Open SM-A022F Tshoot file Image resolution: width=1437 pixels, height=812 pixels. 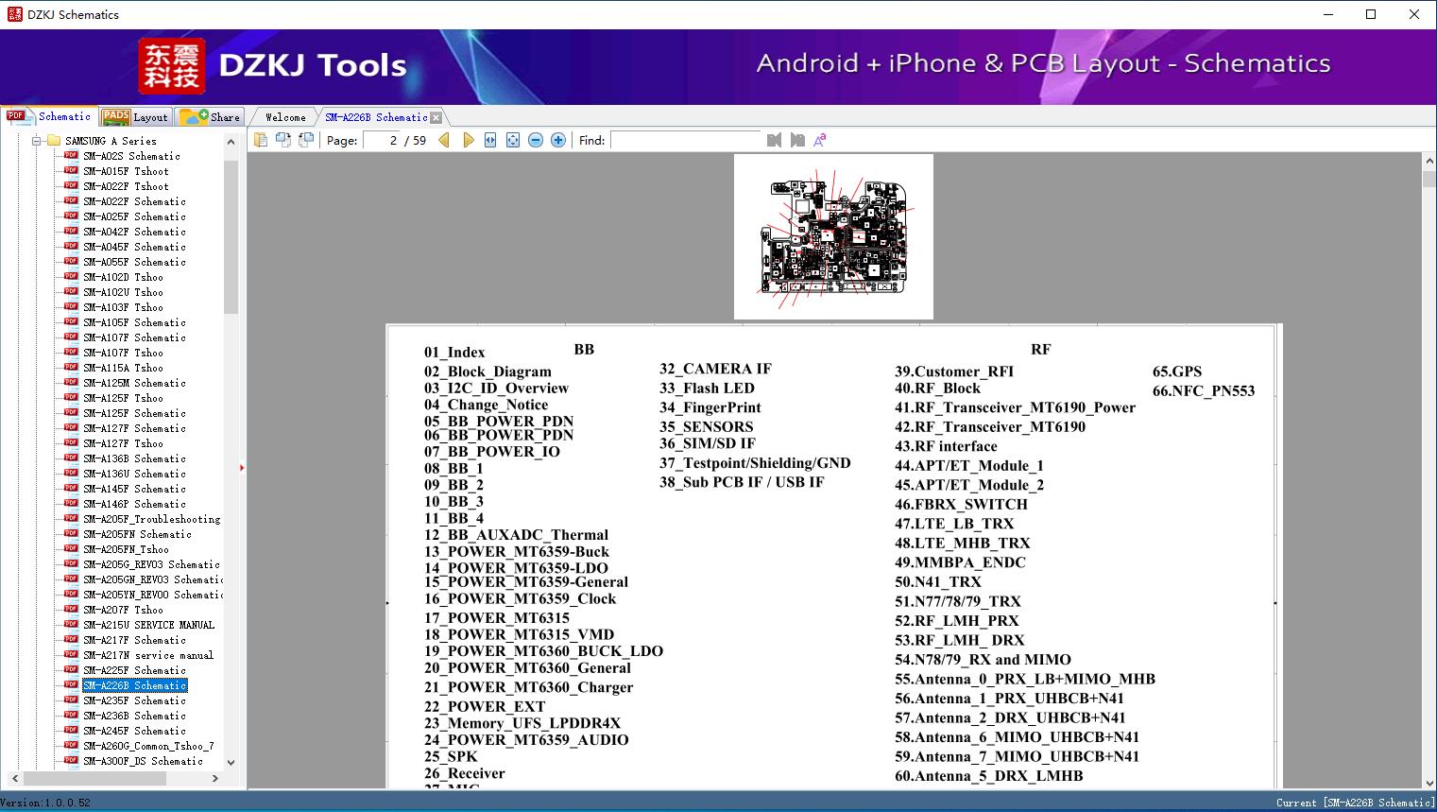[126, 186]
